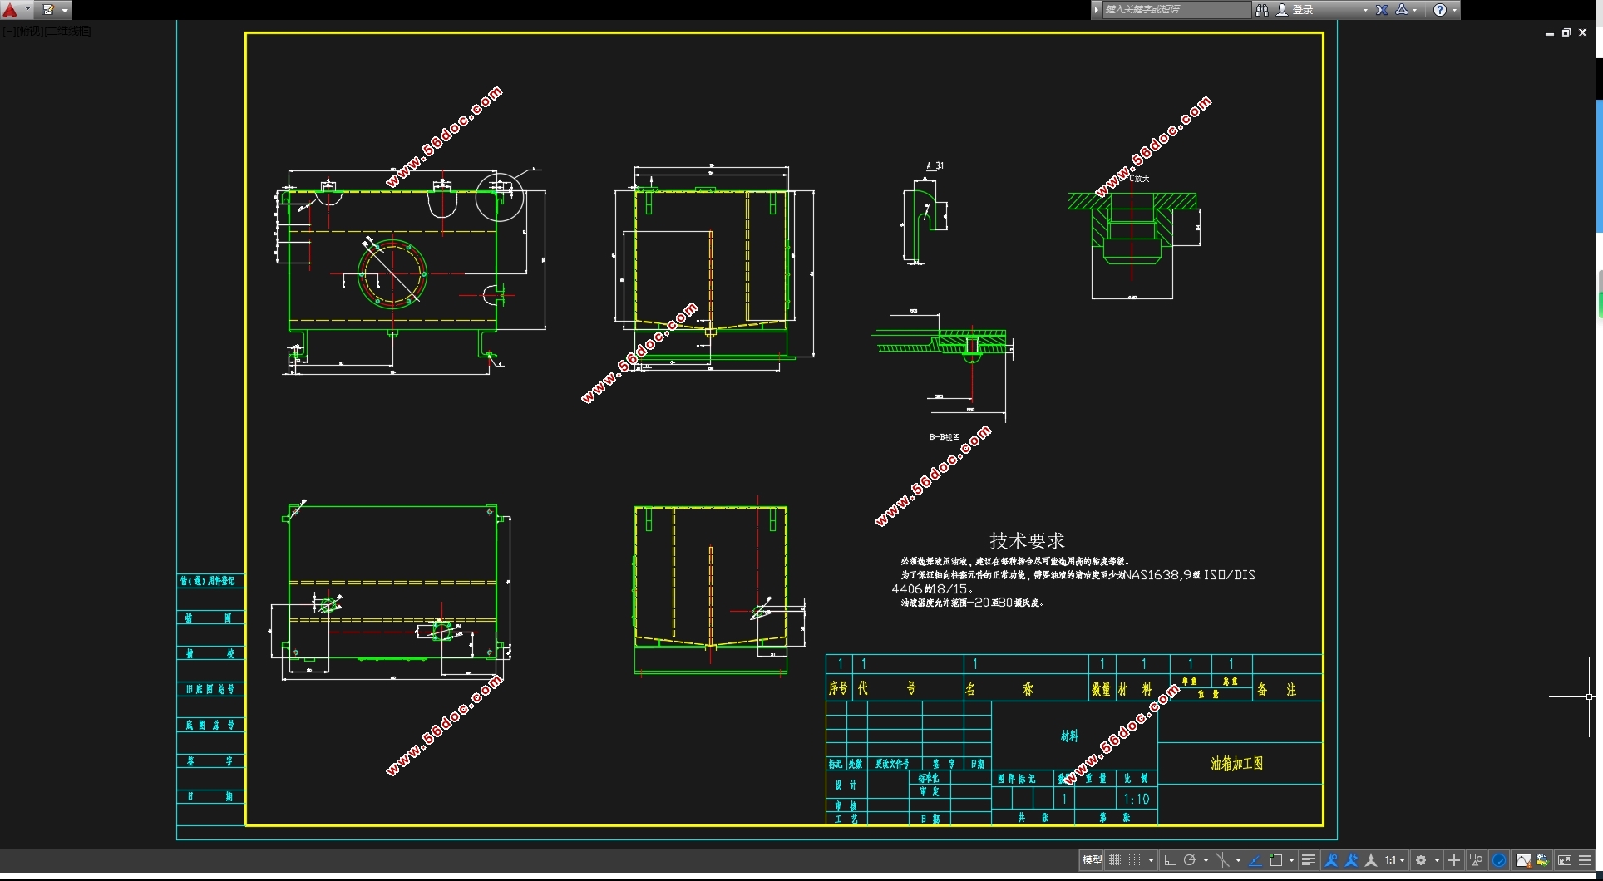Toggle ortho mode in status bar
The height and width of the screenshot is (881, 1603).
(x=1169, y=860)
